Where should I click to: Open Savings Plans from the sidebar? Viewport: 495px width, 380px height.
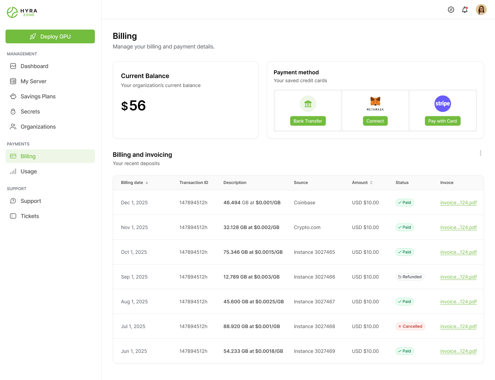(x=38, y=96)
